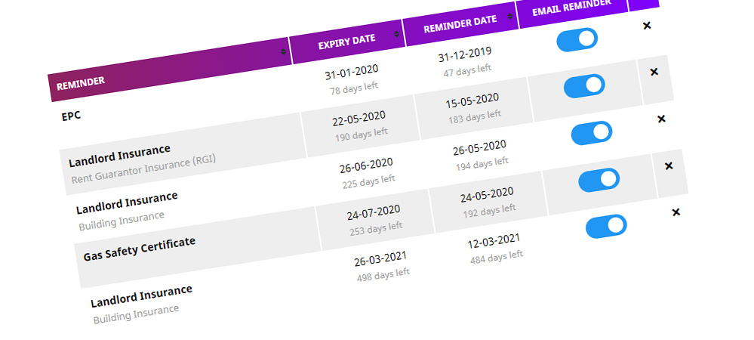This screenshot has width=754, height=340.
Task: Delete the EPC reminder row
Action: tap(647, 26)
